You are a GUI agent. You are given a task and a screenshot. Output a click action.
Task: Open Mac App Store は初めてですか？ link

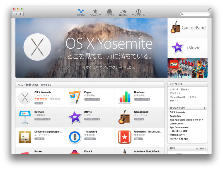point(186,120)
